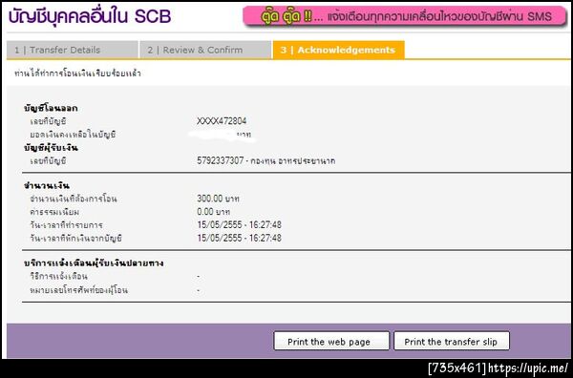This screenshot has width=573, height=378.
Task: Click the บัญชีโอนออก section heading
Action: [51, 108]
